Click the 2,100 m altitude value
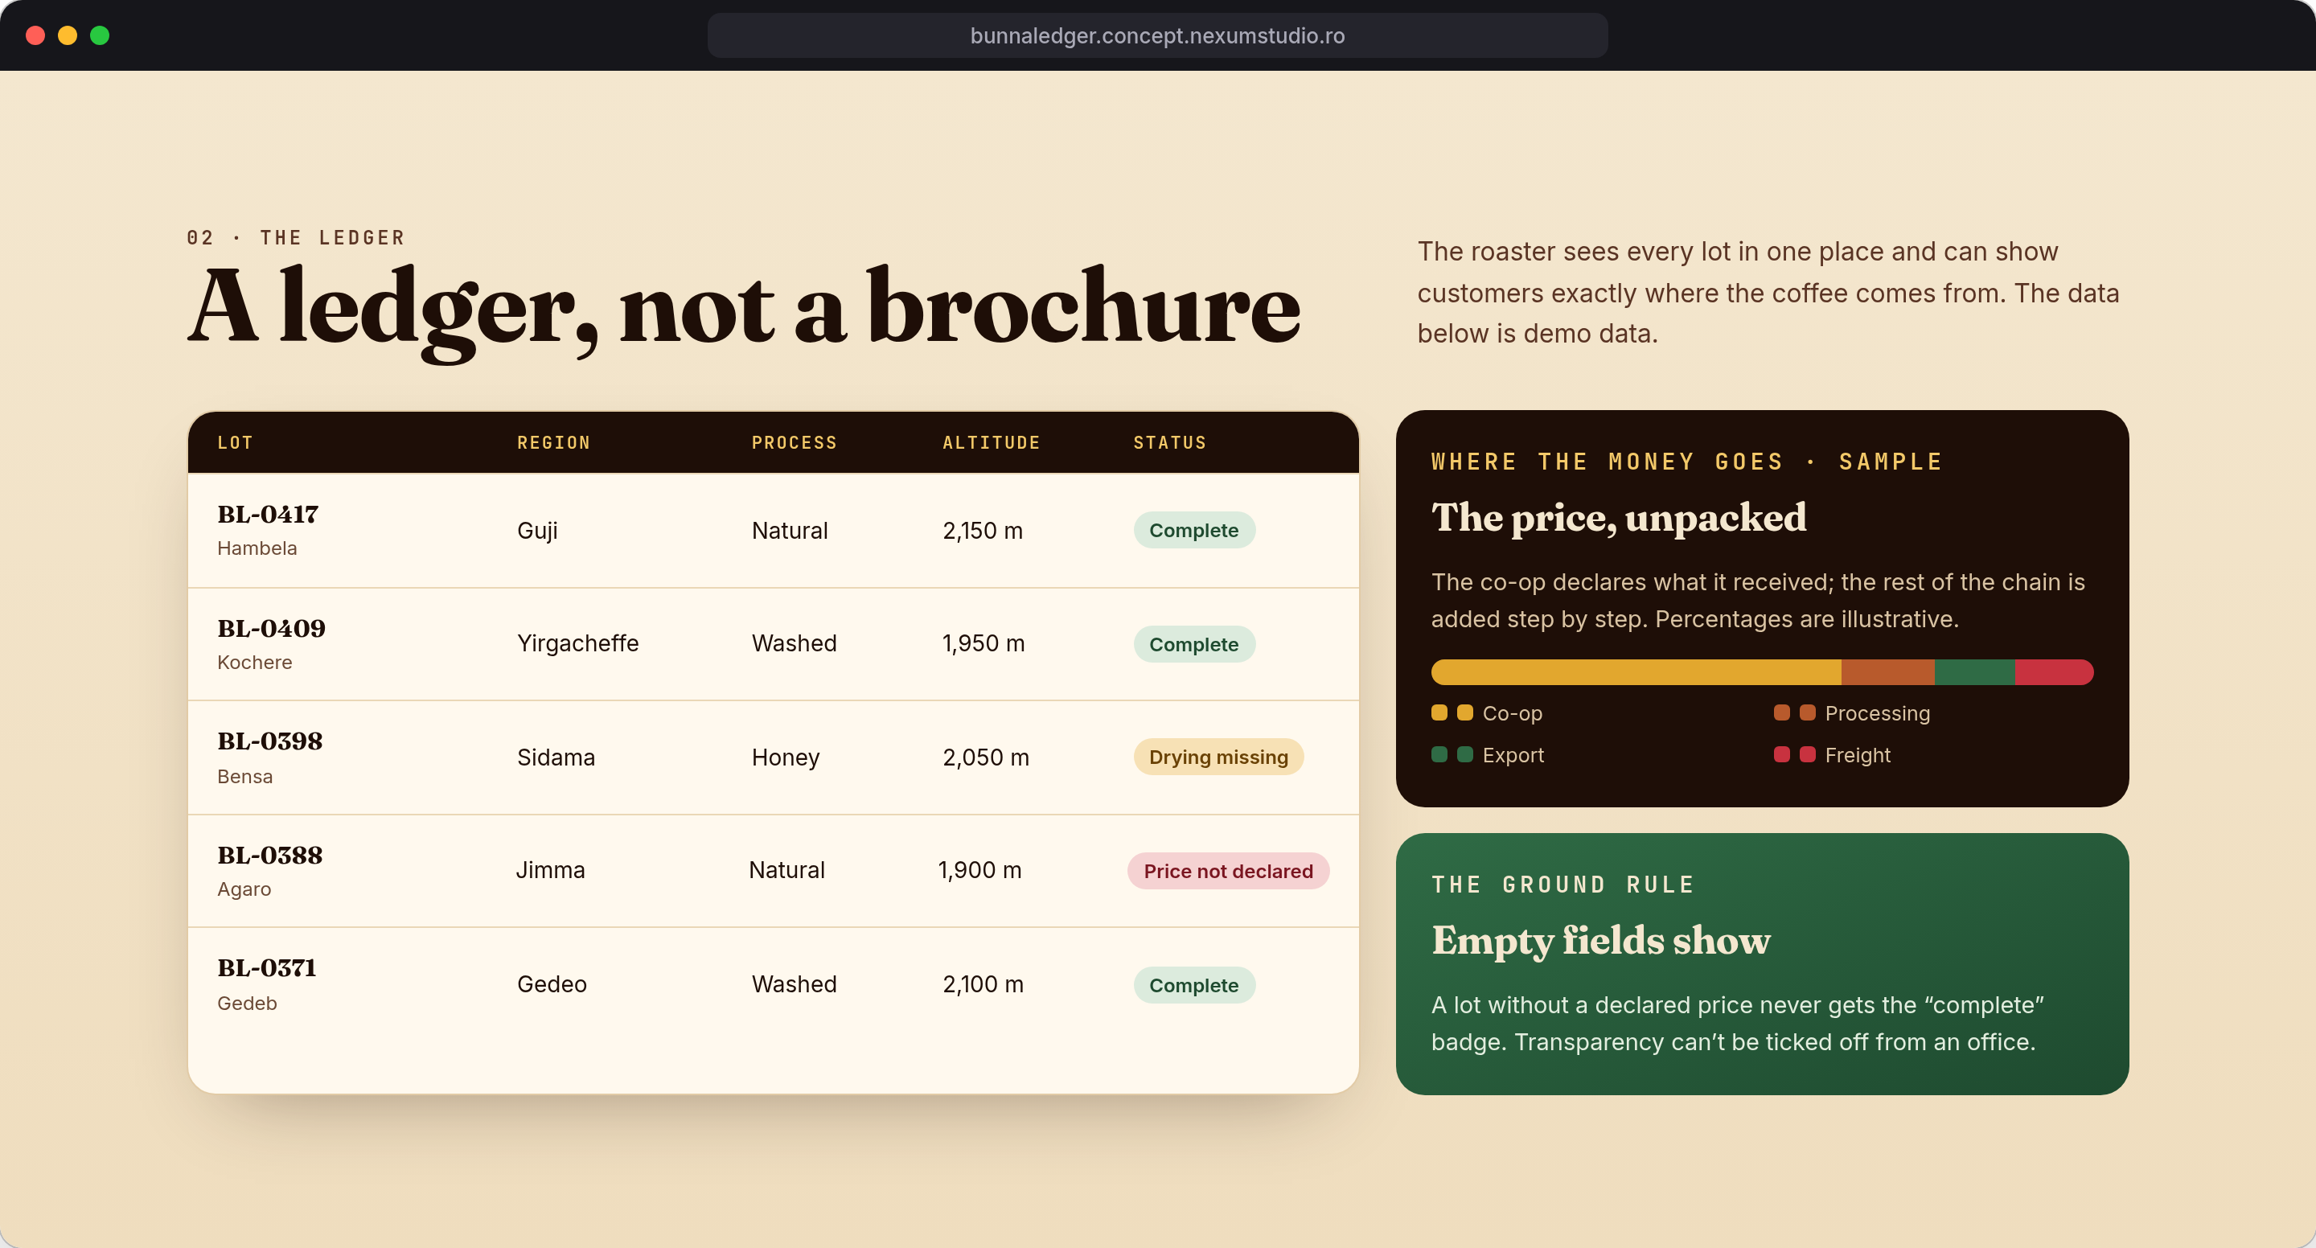This screenshot has width=2316, height=1248. tap(983, 984)
